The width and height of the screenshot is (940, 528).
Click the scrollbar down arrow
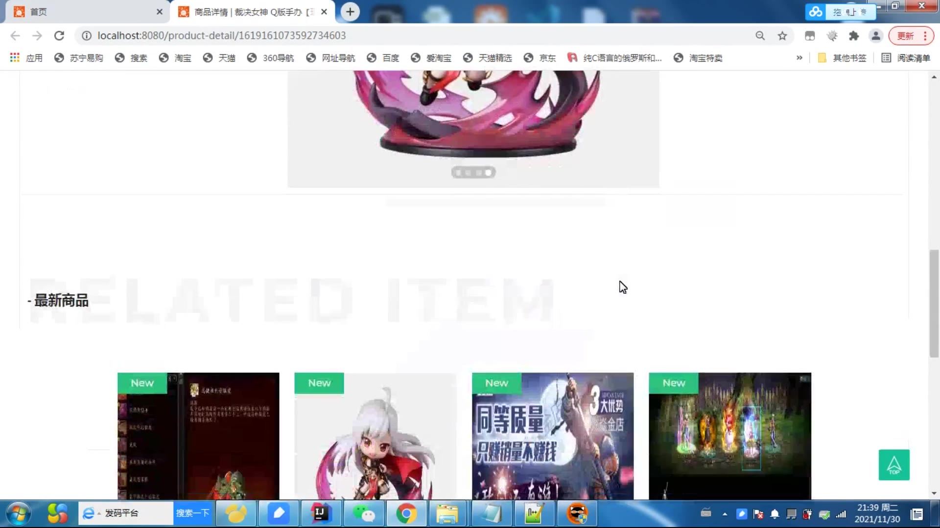[934, 493]
